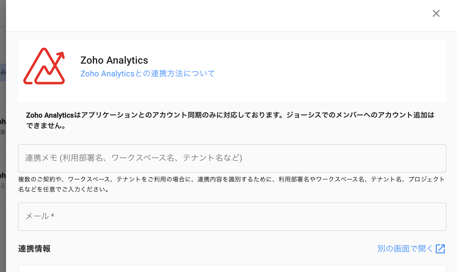This screenshot has width=457, height=272.
Task: Close the Zoho Analytics integration panel
Action: pyautogui.click(x=436, y=13)
